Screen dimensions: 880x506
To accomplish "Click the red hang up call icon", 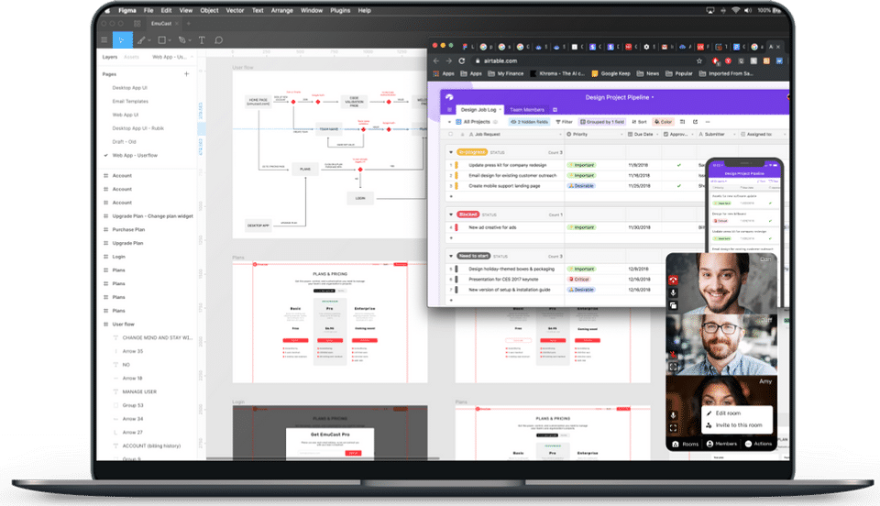I will tap(673, 280).
